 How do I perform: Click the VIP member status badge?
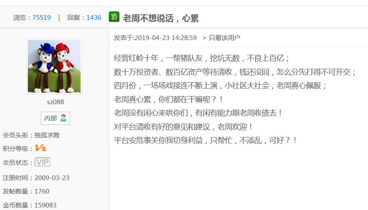coord(43,162)
